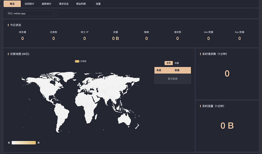The height and width of the screenshot is (154, 262).
Task: Open the 设置 settings tab
Action: coord(98,3)
